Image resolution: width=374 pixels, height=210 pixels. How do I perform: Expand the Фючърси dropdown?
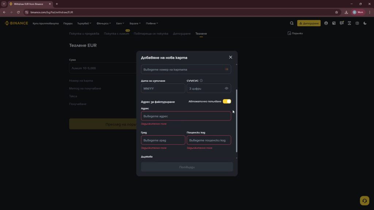[104, 23]
